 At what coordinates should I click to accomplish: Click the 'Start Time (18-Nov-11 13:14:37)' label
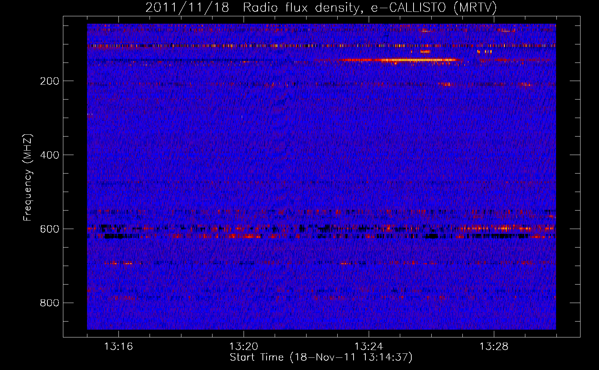[x=321, y=357]
